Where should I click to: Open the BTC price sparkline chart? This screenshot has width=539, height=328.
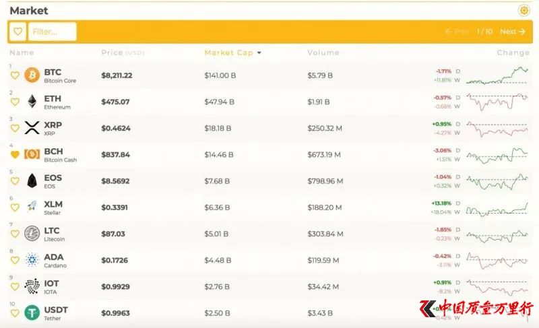click(497, 75)
